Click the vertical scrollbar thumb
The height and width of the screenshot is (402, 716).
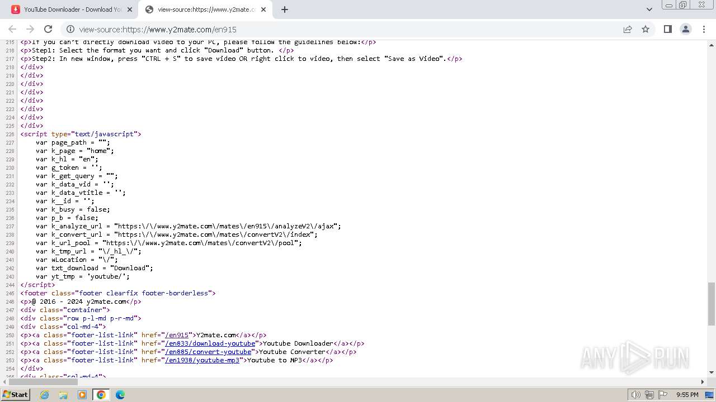[712, 304]
